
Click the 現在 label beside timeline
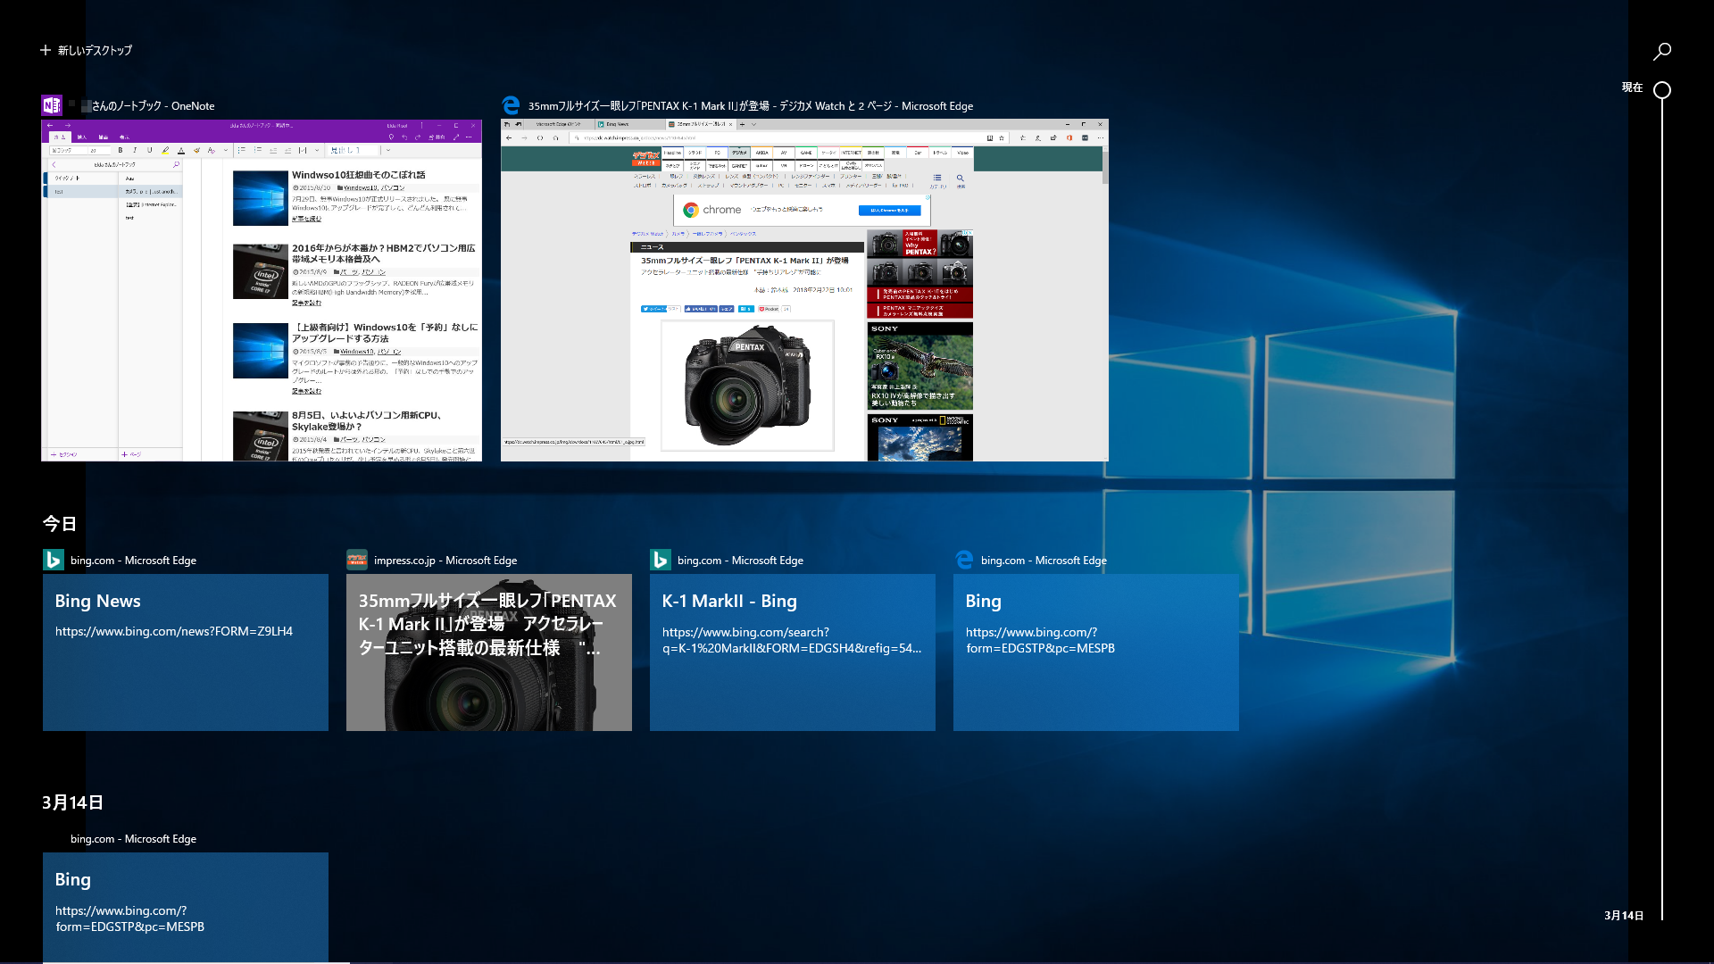(1632, 87)
